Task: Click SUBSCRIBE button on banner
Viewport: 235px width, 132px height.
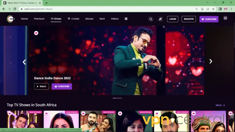Action: 62,86
